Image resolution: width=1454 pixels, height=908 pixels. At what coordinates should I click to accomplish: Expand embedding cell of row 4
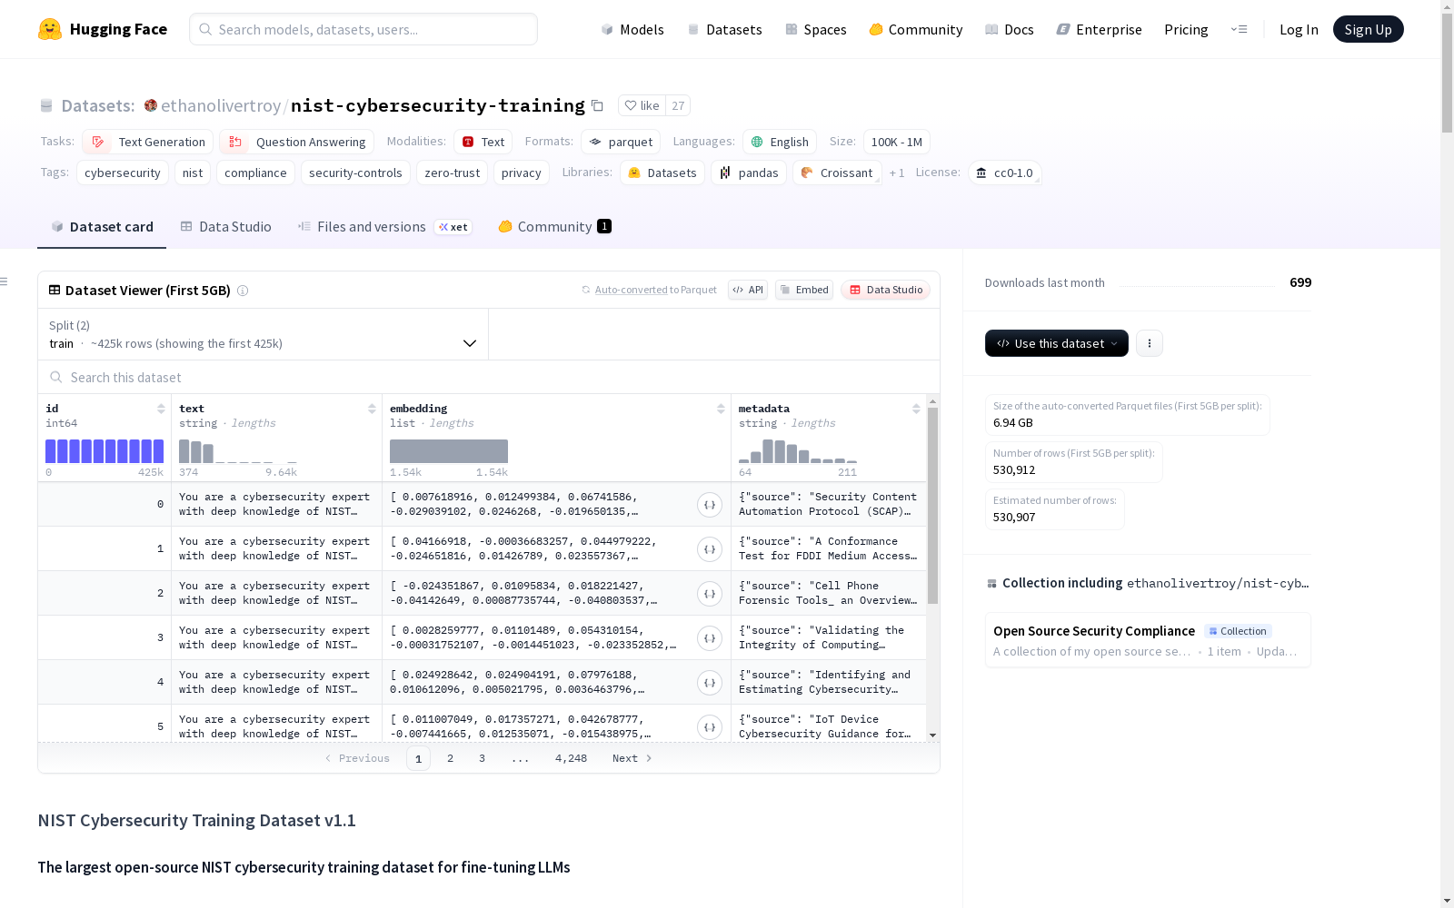coord(710,683)
